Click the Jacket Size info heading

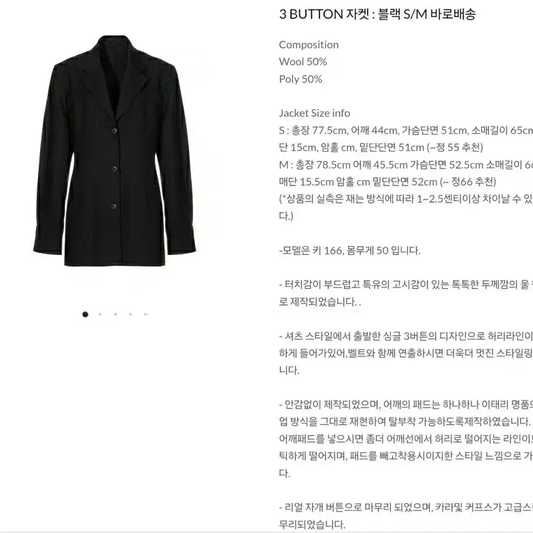coord(314,113)
